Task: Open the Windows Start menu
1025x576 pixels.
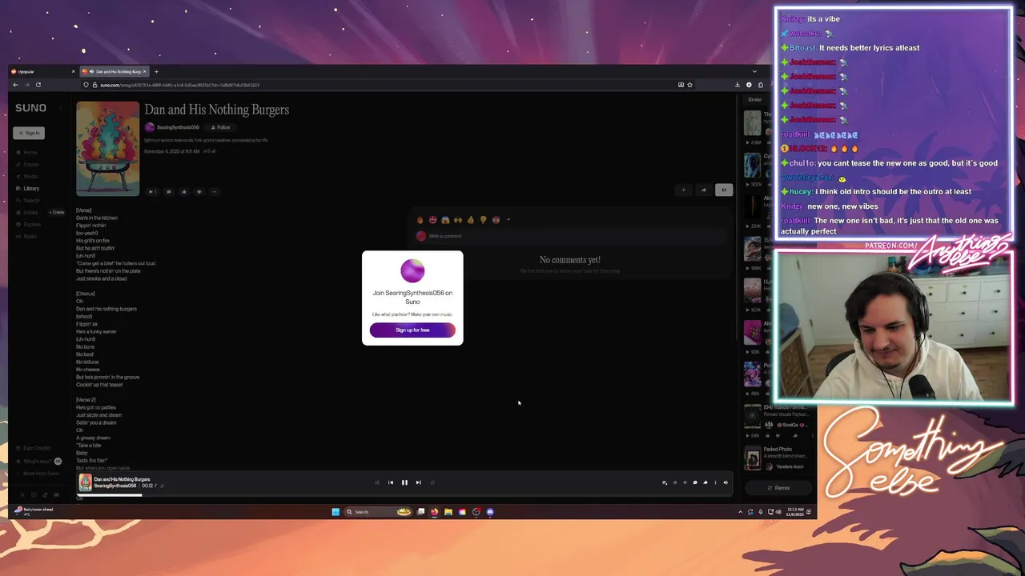Action: 336,512
